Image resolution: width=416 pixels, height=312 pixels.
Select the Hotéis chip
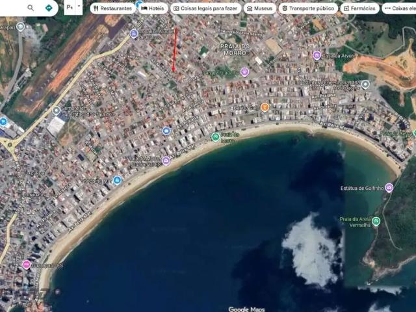[153, 8]
